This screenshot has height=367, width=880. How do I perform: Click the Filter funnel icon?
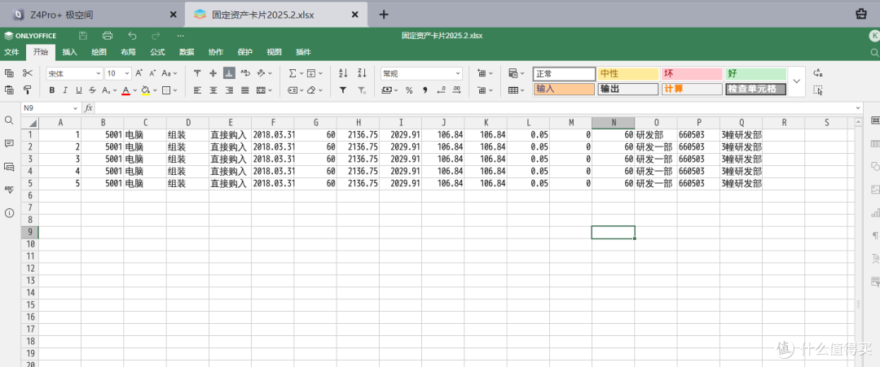click(344, 90)
